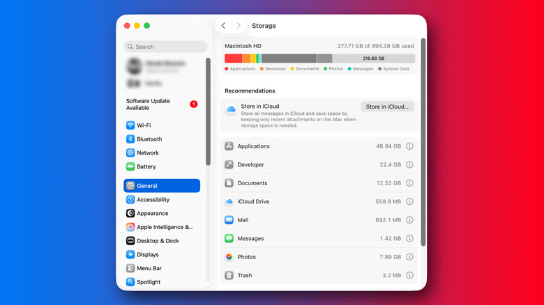Open Network settings label
This screenshot has width=544, height=305.
coord(147,152)
